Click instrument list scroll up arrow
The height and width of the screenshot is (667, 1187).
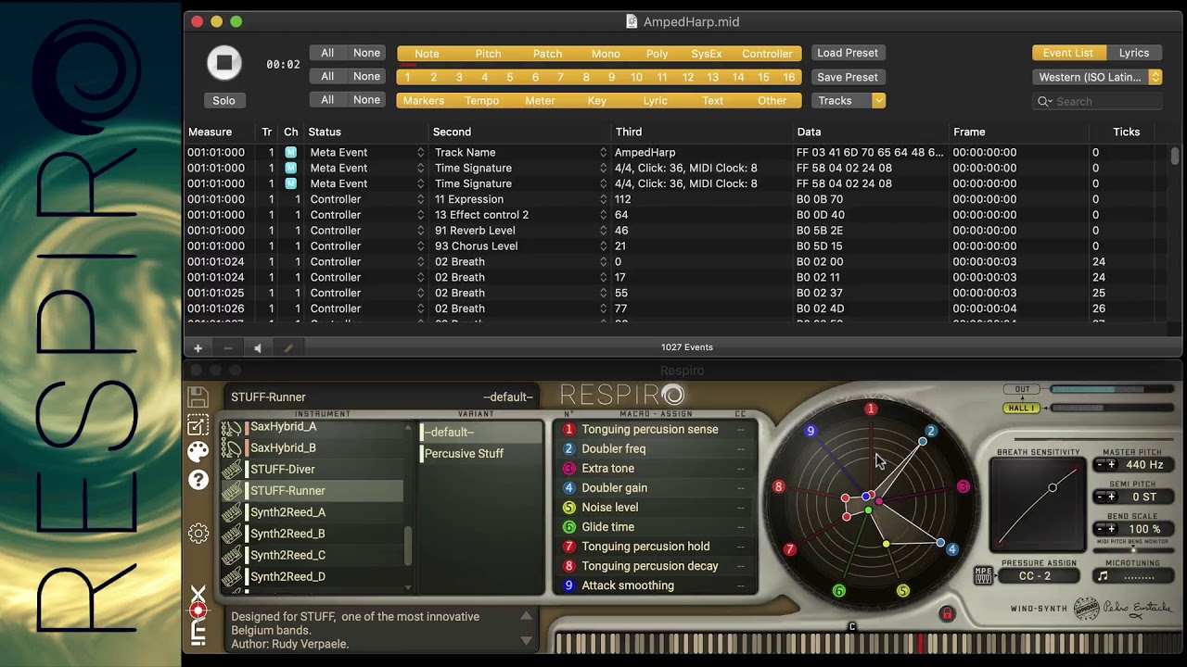409,428
